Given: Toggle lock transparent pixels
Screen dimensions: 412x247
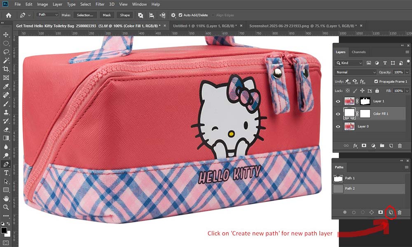Looking at the screenshot, I should tap(348, 91).
